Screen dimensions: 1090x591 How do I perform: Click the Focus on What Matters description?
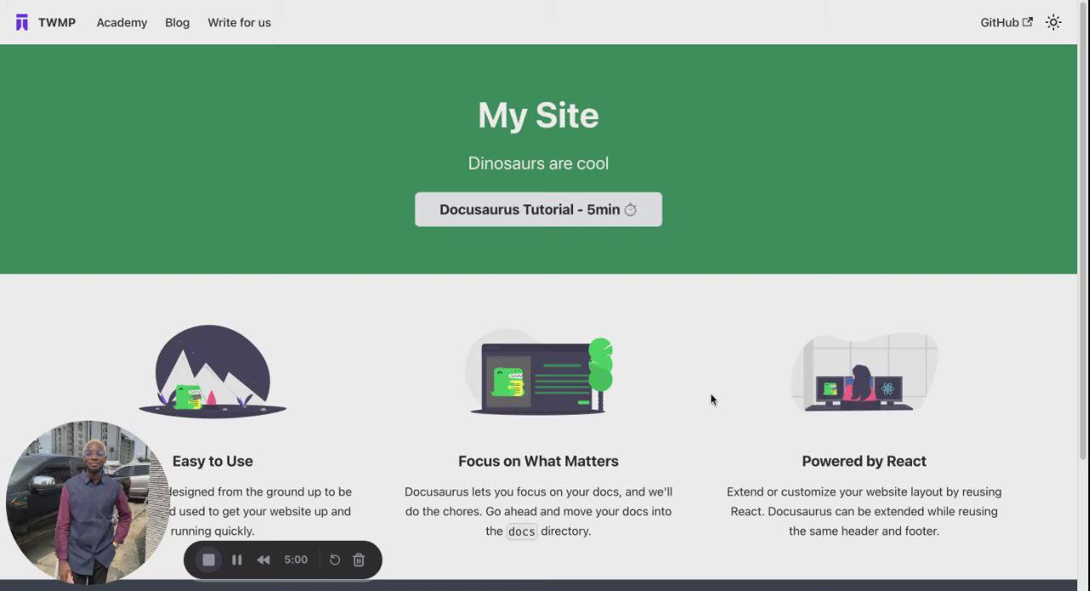(x=538, y=511)
